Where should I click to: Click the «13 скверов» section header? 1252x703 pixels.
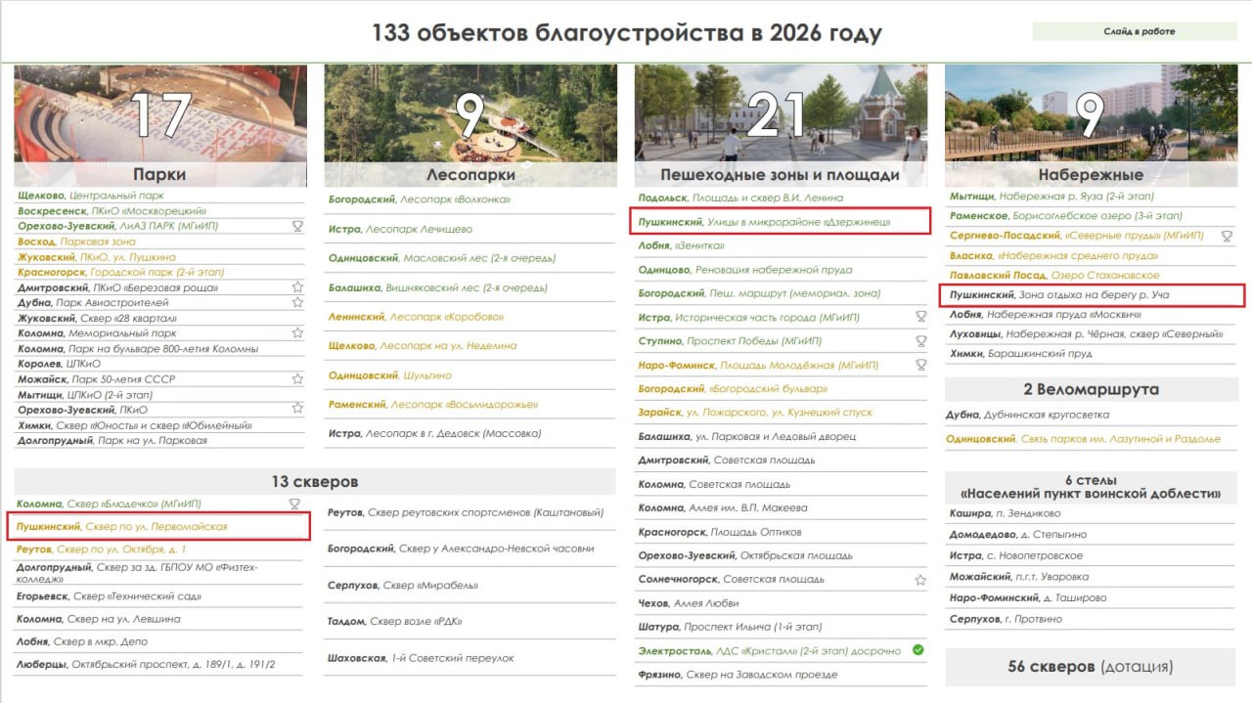(x=315, y=481)
